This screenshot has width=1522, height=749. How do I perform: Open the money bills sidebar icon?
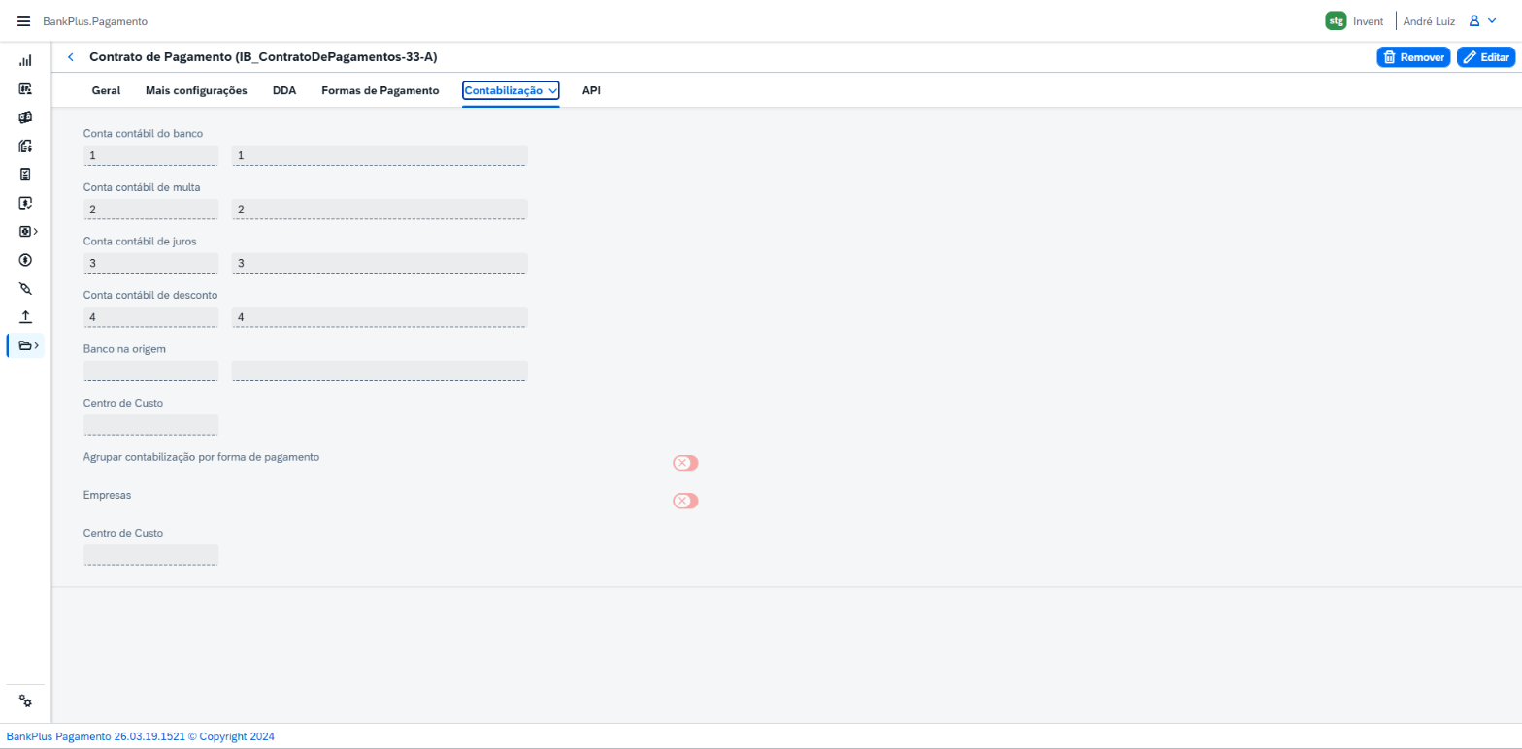[x=25, y=117]
